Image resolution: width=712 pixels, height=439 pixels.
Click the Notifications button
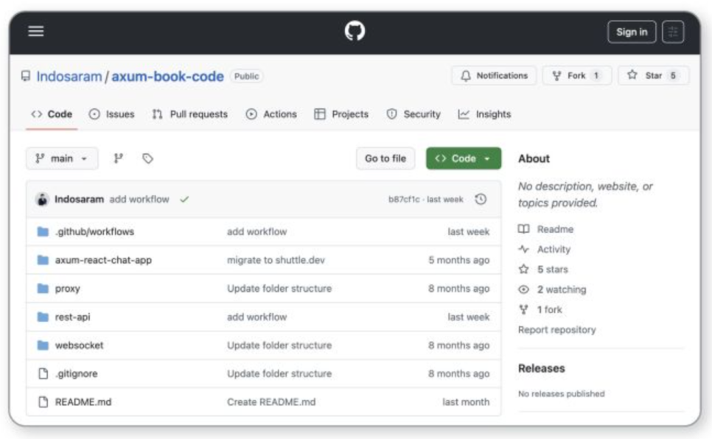[494, 75]
